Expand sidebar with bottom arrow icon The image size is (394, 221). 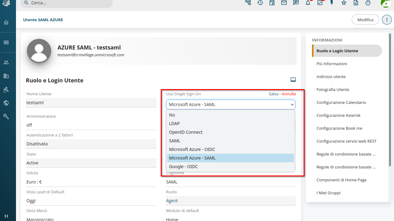click(6, 216)
